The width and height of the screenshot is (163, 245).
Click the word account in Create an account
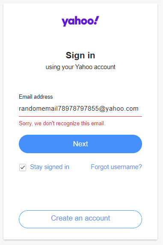(x=98, y=218)
